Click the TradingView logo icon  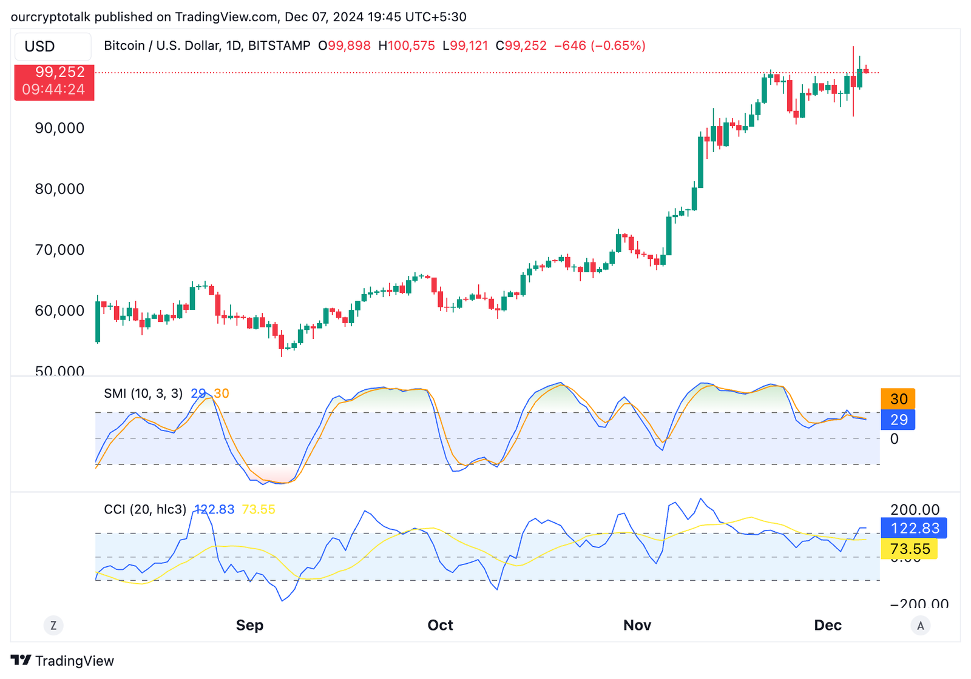click(x=21, y=660)
